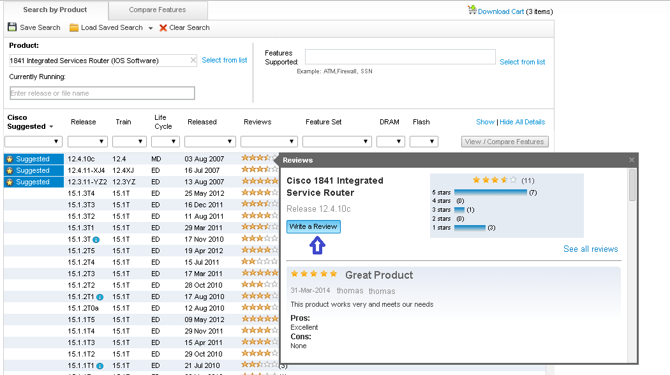Click the Features Supported input field
This screenshot has width=670, height=375.
click(x=400, y=57)
